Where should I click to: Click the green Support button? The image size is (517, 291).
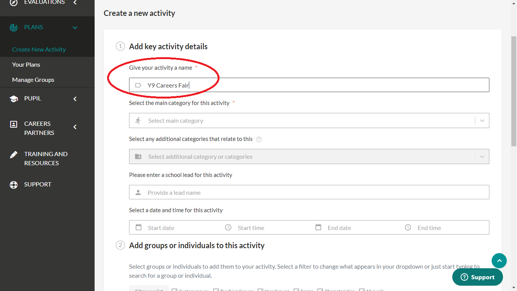tap(477, 277)
